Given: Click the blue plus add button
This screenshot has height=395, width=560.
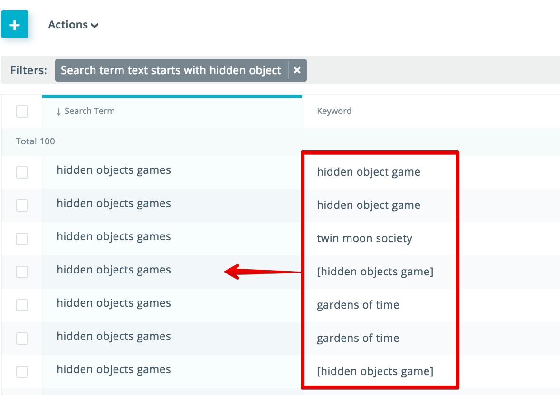Looking at the screenshot, I should (15, 25).
